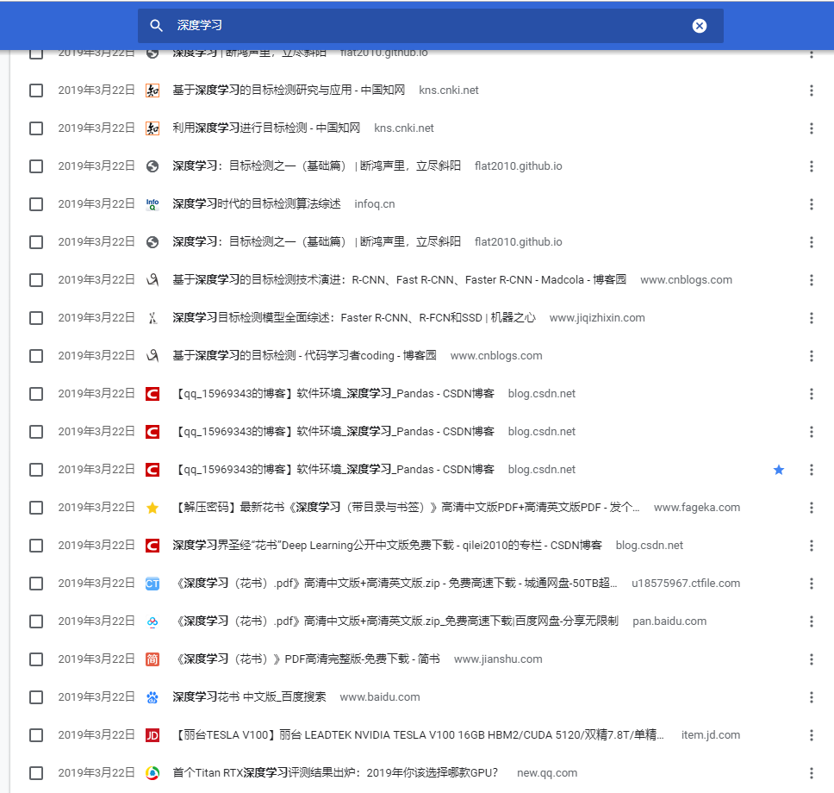Click the 知网 icon beside 利用深度学习进行目标检测
The width and height of the screenshot is (834, 793).
(152, 128)
